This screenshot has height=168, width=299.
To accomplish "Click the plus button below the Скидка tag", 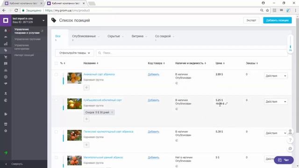I will (86, 119).
